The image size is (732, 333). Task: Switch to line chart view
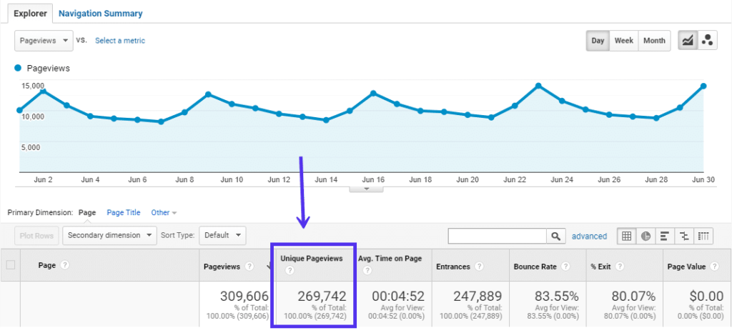click(x=688, y=41)
